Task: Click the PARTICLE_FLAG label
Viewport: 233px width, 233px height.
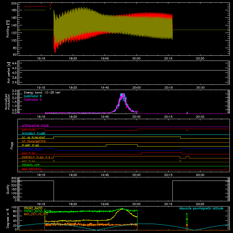Action: pos(33,157)
